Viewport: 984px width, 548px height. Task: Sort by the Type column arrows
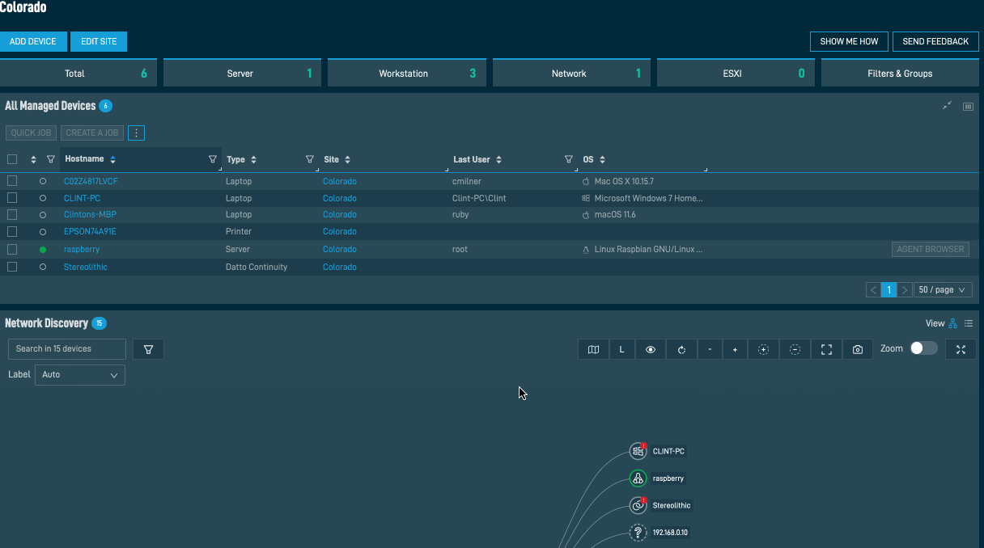point(253,160)
